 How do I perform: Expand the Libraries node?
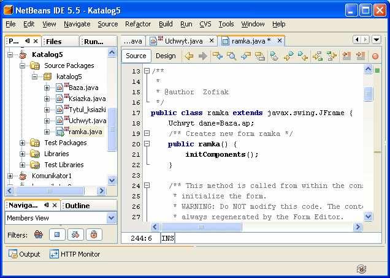[x=23, y=154]
